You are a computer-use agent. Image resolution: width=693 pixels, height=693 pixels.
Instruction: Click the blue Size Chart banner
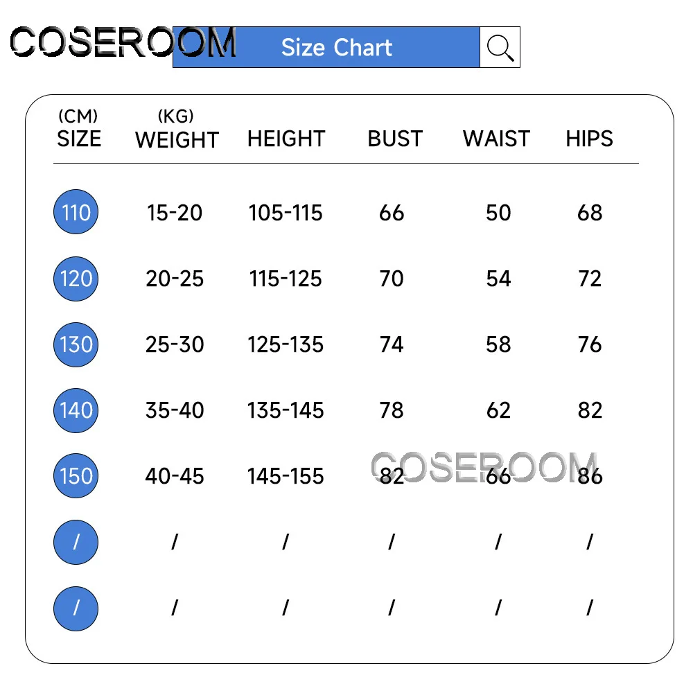[336, 47]
